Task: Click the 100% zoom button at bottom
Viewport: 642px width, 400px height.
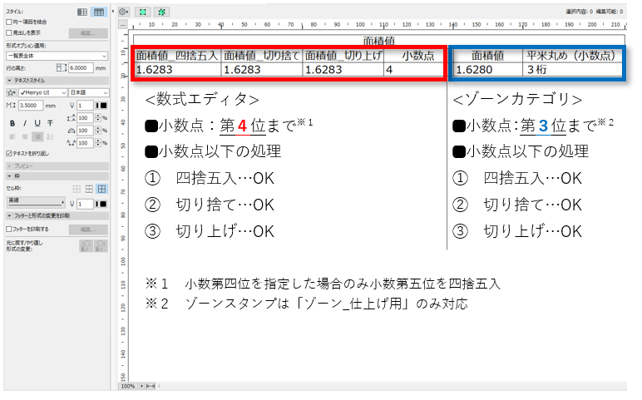Action: [128, 386]
